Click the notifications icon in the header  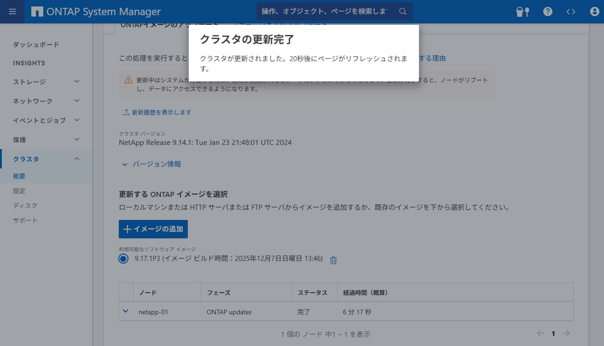tap(523, 12)
